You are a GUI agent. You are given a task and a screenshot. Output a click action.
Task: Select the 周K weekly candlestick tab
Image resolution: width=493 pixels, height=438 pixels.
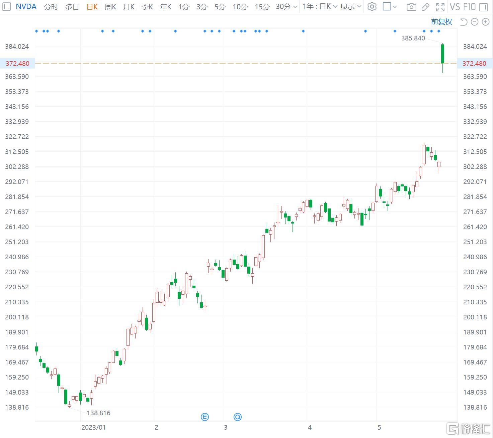click(110, 7)
